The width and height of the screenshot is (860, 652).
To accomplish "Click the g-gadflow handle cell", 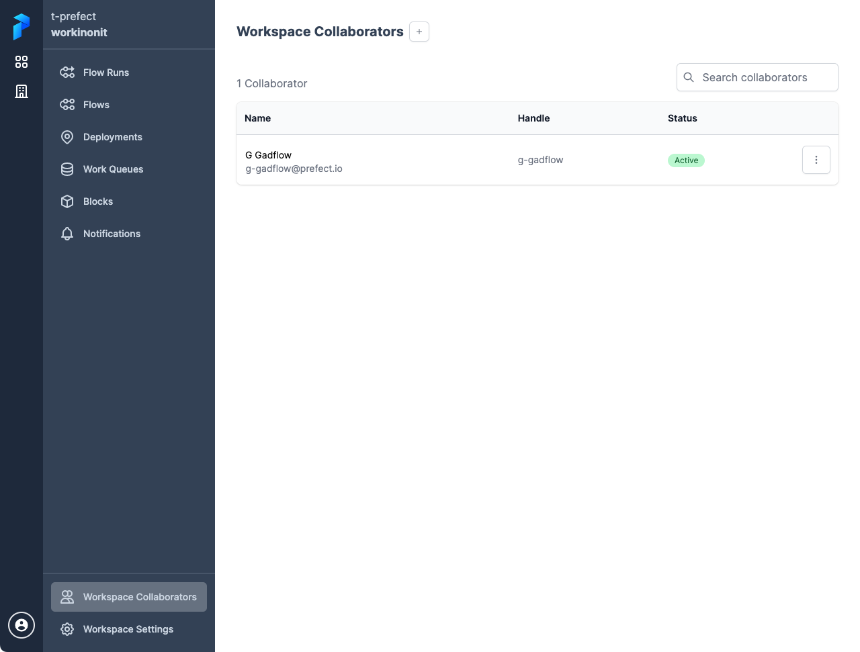I will click(540, 160).
